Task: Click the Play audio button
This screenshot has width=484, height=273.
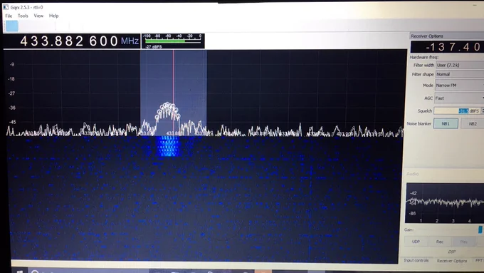Action: click(463, 242)
